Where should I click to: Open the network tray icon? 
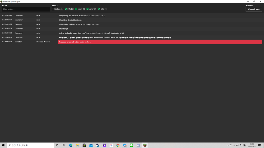(234, 145)
